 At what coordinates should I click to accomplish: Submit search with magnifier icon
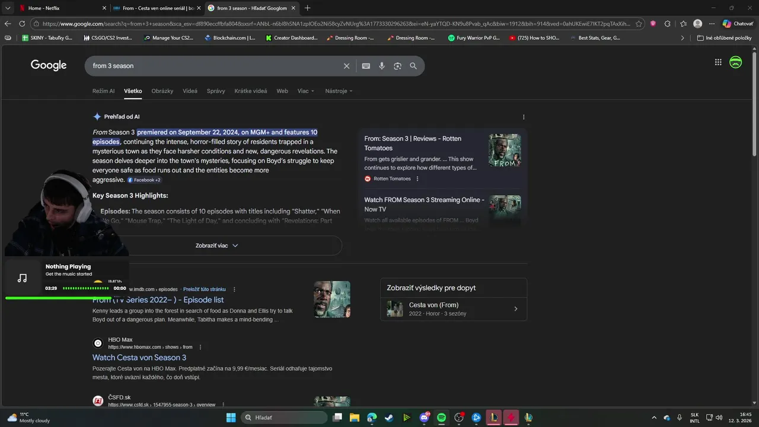(413, 66)
